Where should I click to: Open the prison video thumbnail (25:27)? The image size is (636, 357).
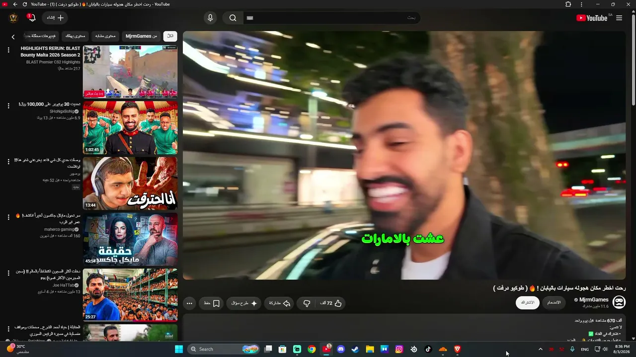[x=130, y=295]
